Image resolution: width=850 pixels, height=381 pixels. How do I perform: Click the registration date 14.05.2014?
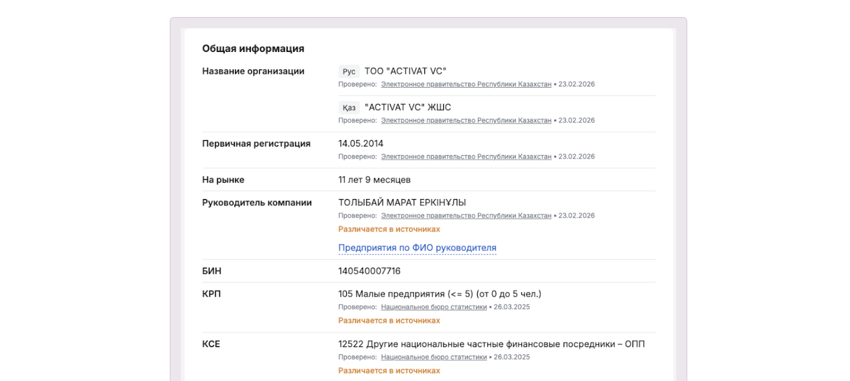[x=360, y=144]
